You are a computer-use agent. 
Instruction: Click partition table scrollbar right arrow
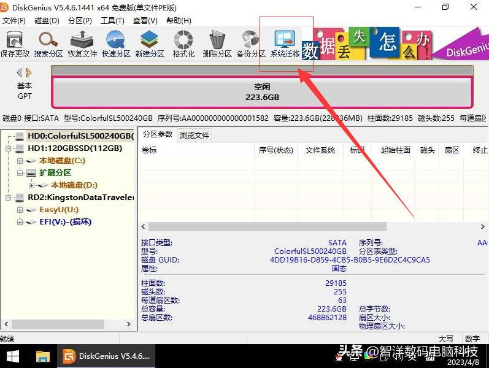(482, 227)
